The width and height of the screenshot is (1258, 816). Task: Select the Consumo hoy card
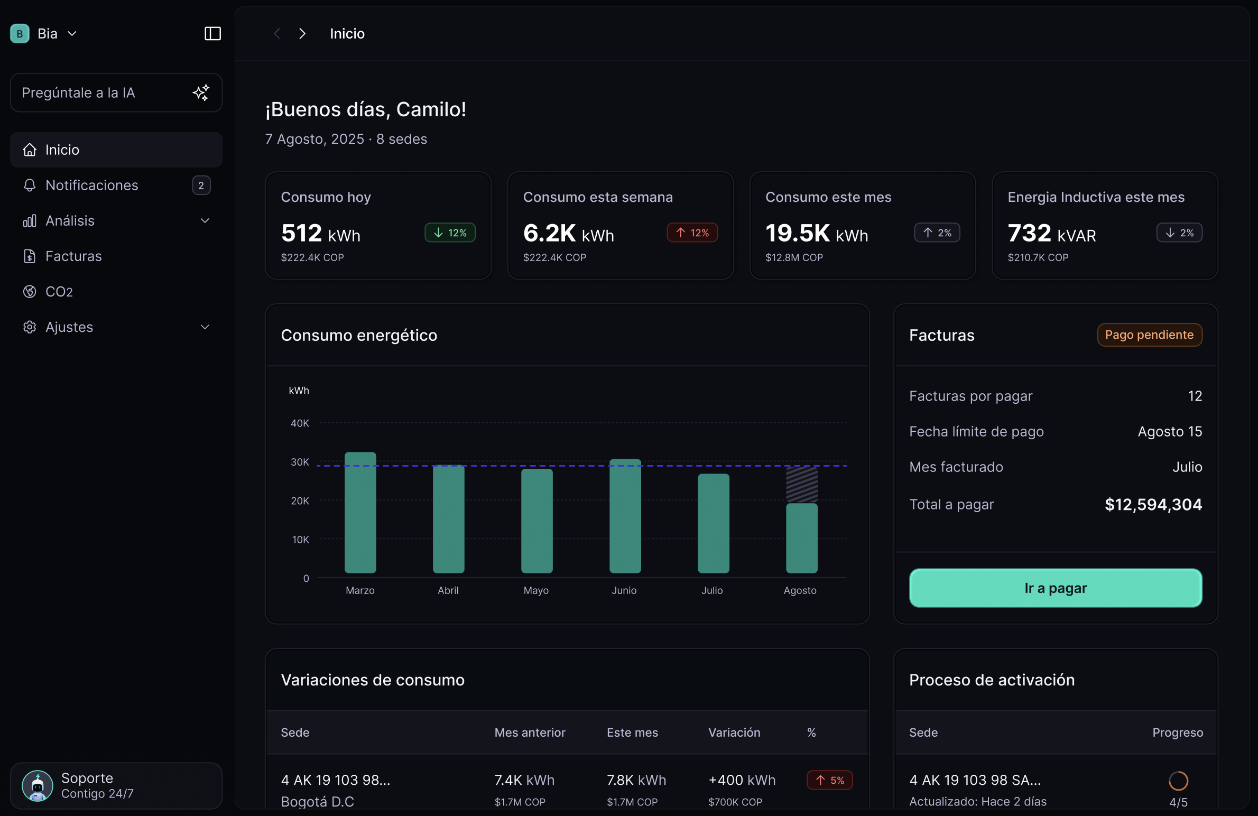click(x=378, y=226)
